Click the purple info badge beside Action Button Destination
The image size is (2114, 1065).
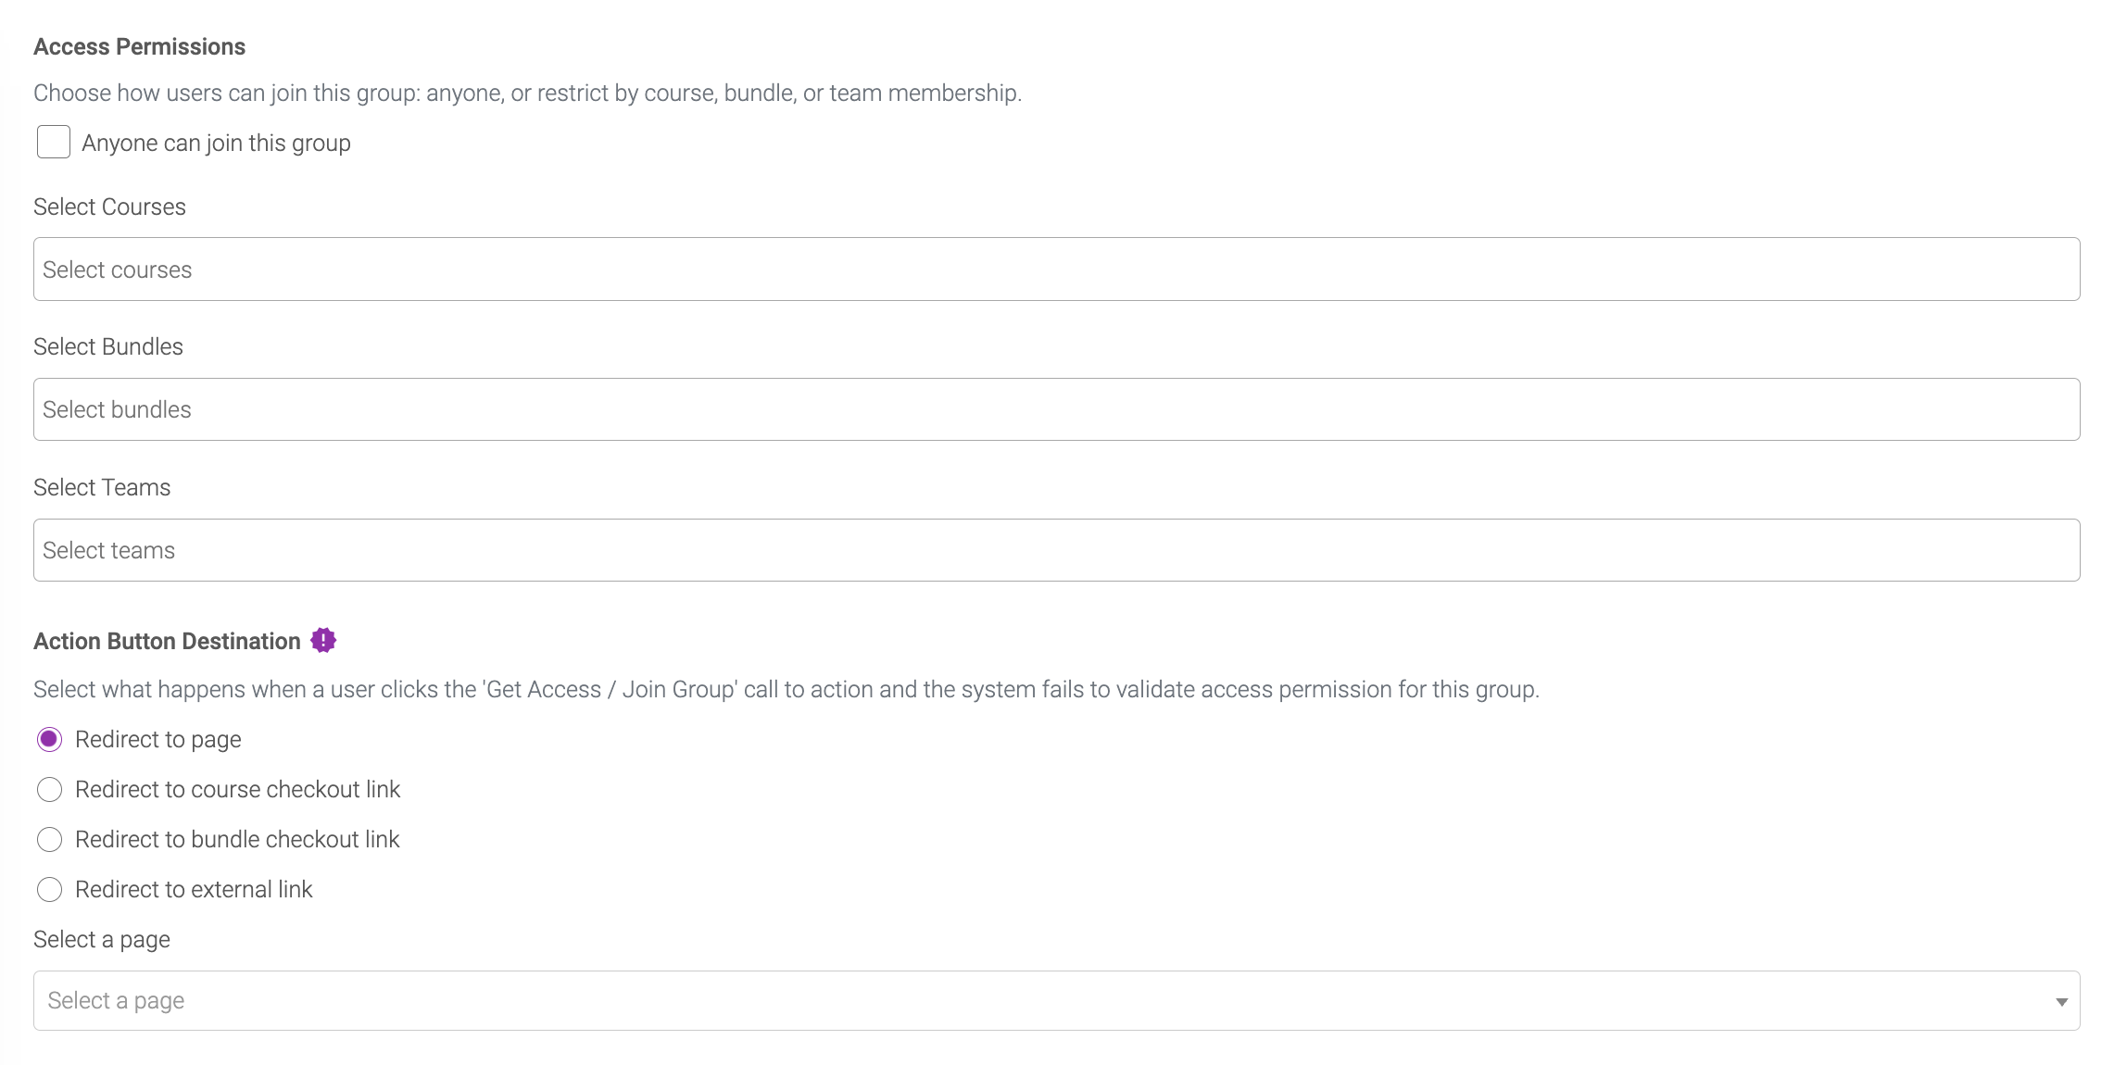click(x=323, y=640)
